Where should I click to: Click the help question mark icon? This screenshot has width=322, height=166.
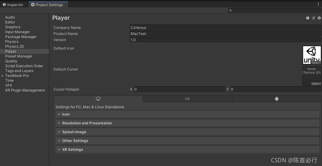point(308,18)
